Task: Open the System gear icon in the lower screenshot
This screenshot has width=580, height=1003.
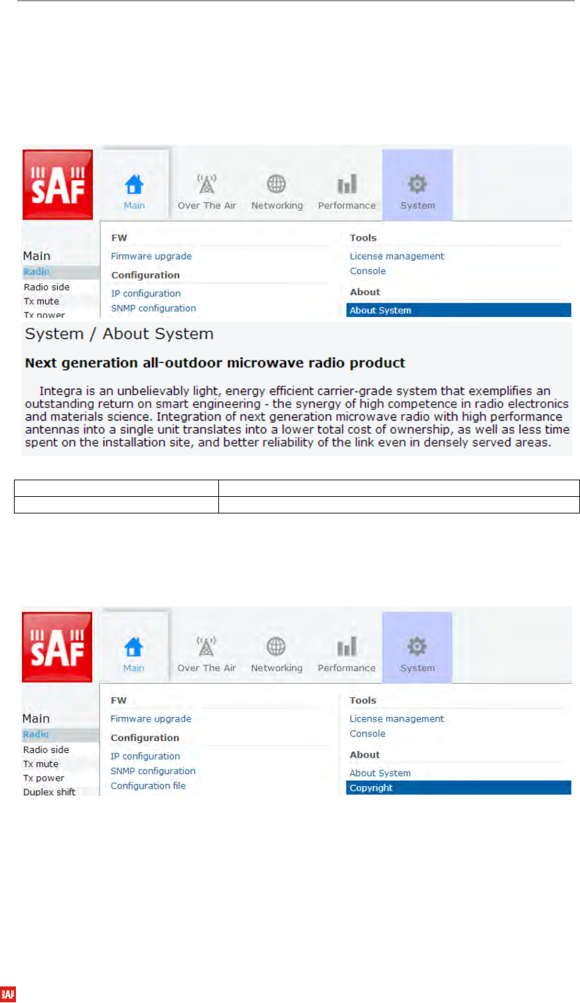Action: 417,646
